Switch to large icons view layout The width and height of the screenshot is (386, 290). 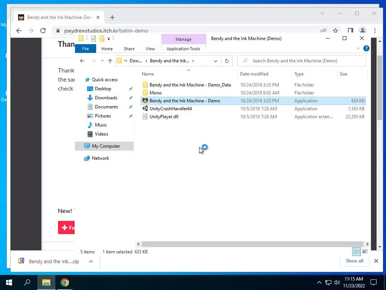click(365, 251)
